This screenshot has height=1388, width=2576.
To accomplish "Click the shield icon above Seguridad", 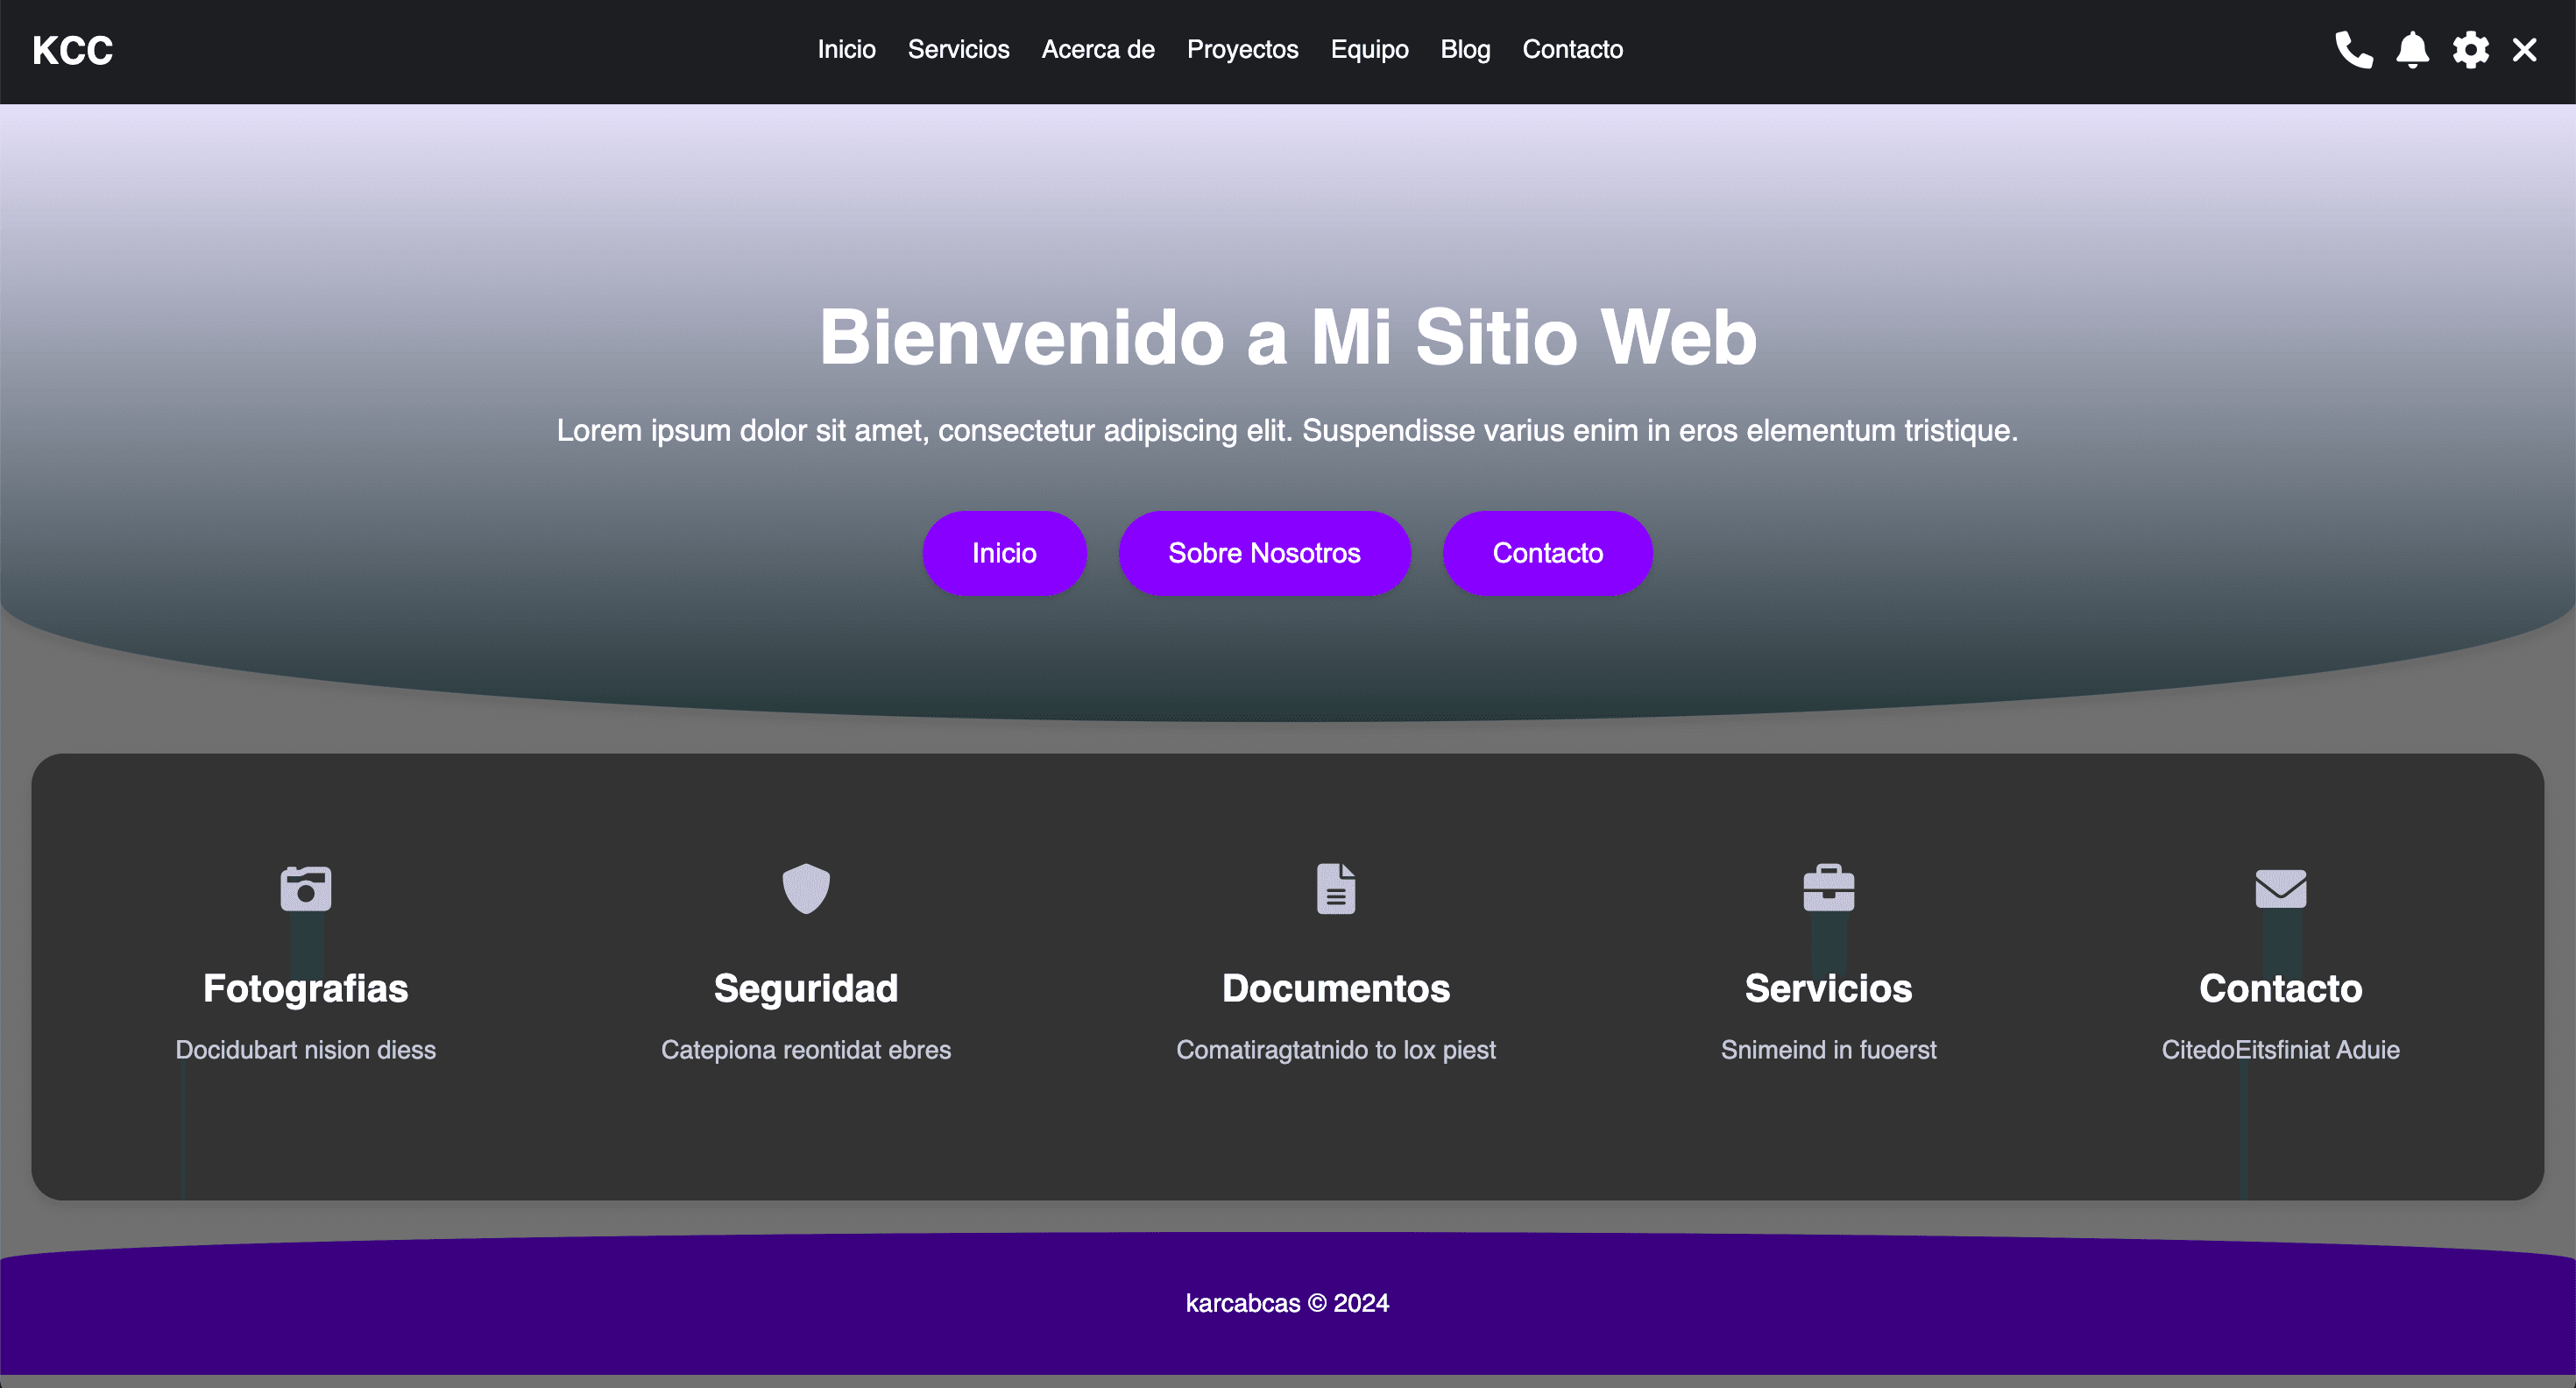I will point(806,888).
